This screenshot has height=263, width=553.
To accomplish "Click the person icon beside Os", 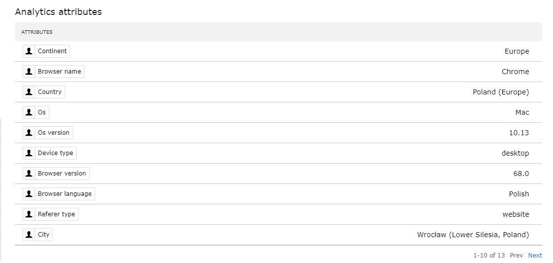I will tap(29, 112).
